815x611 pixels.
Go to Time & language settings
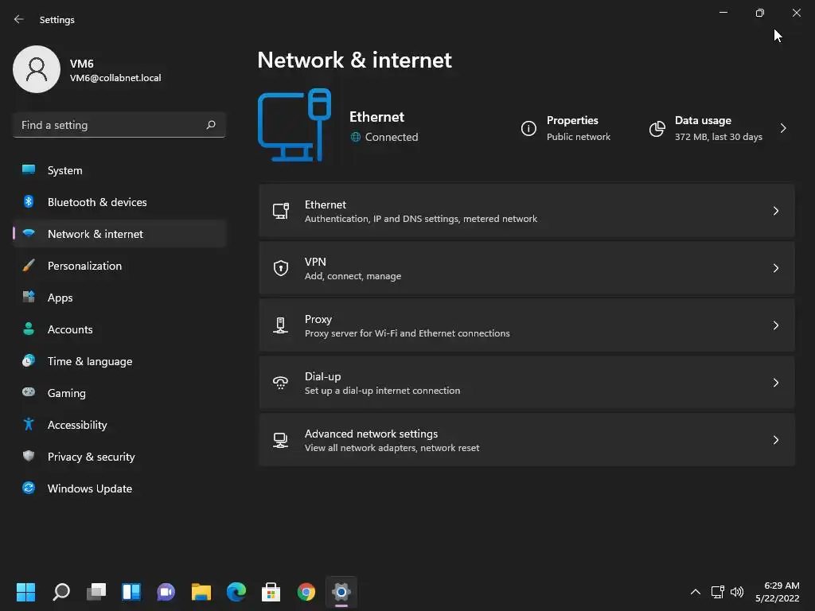click(x=90, y=361)
